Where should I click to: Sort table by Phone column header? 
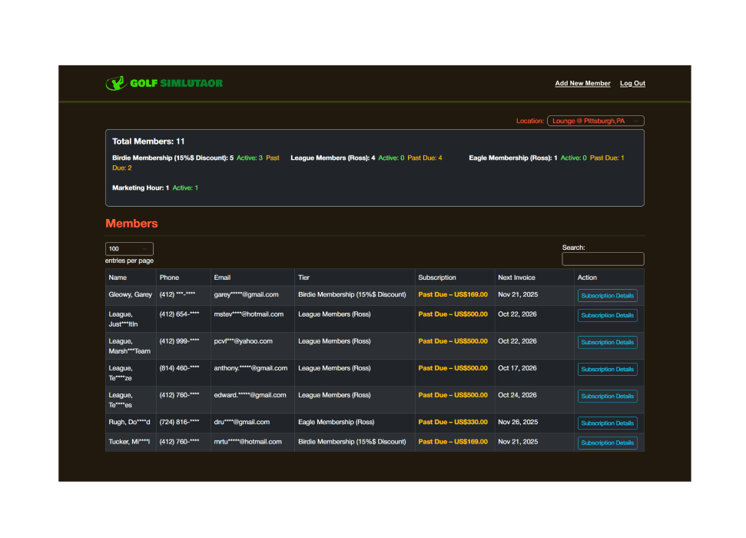(x=169, y=277)
